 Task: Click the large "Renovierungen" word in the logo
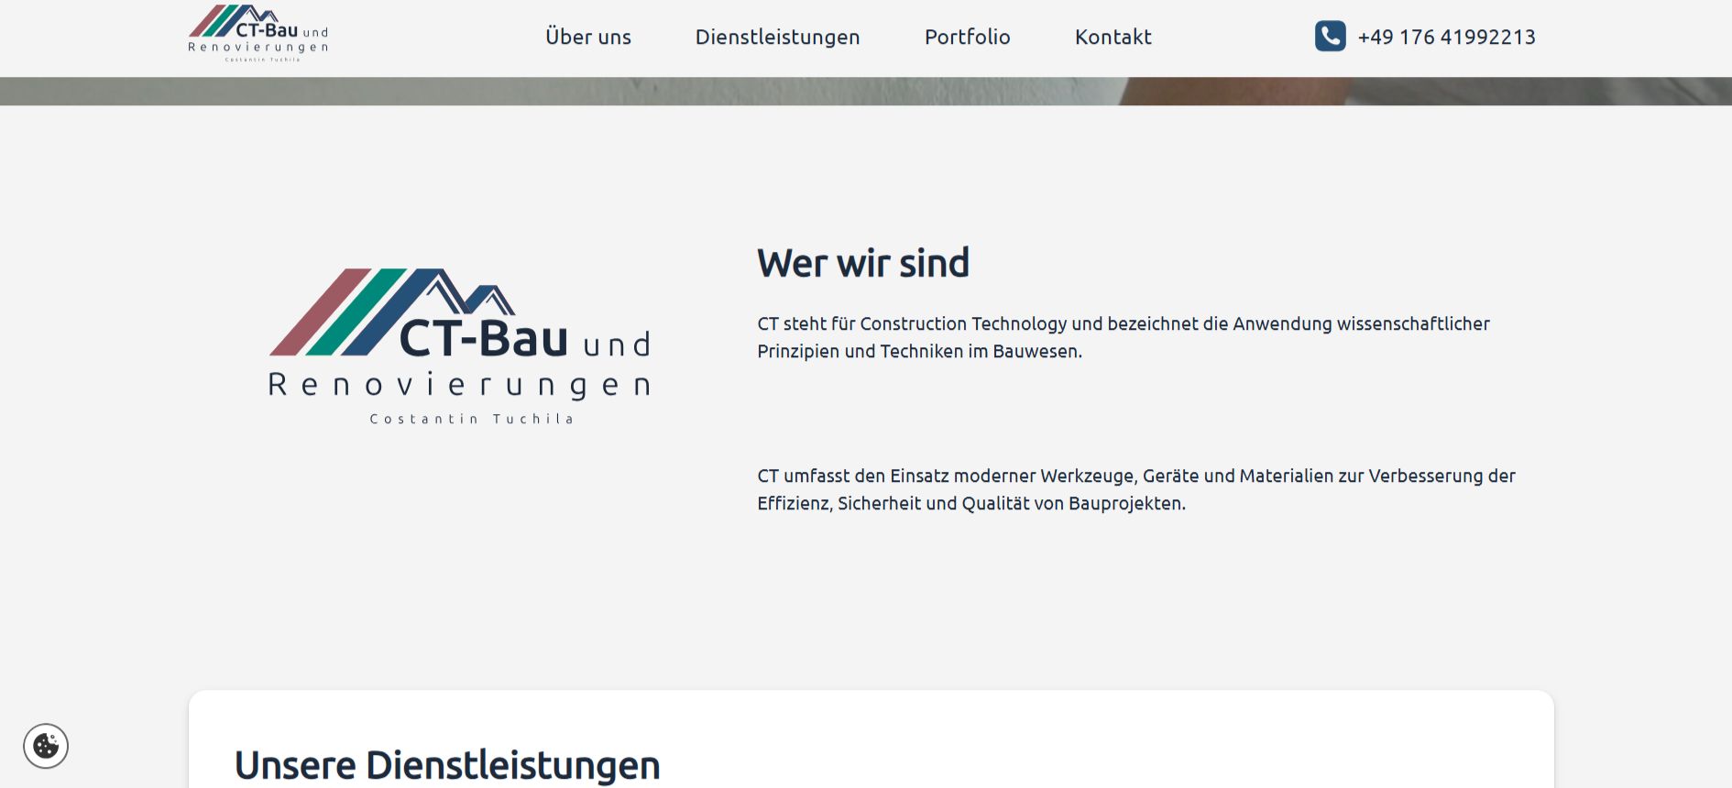click(459, 385)
